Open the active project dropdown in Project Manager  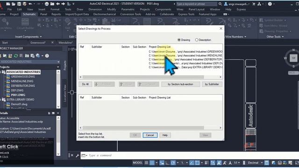point(58,62)
